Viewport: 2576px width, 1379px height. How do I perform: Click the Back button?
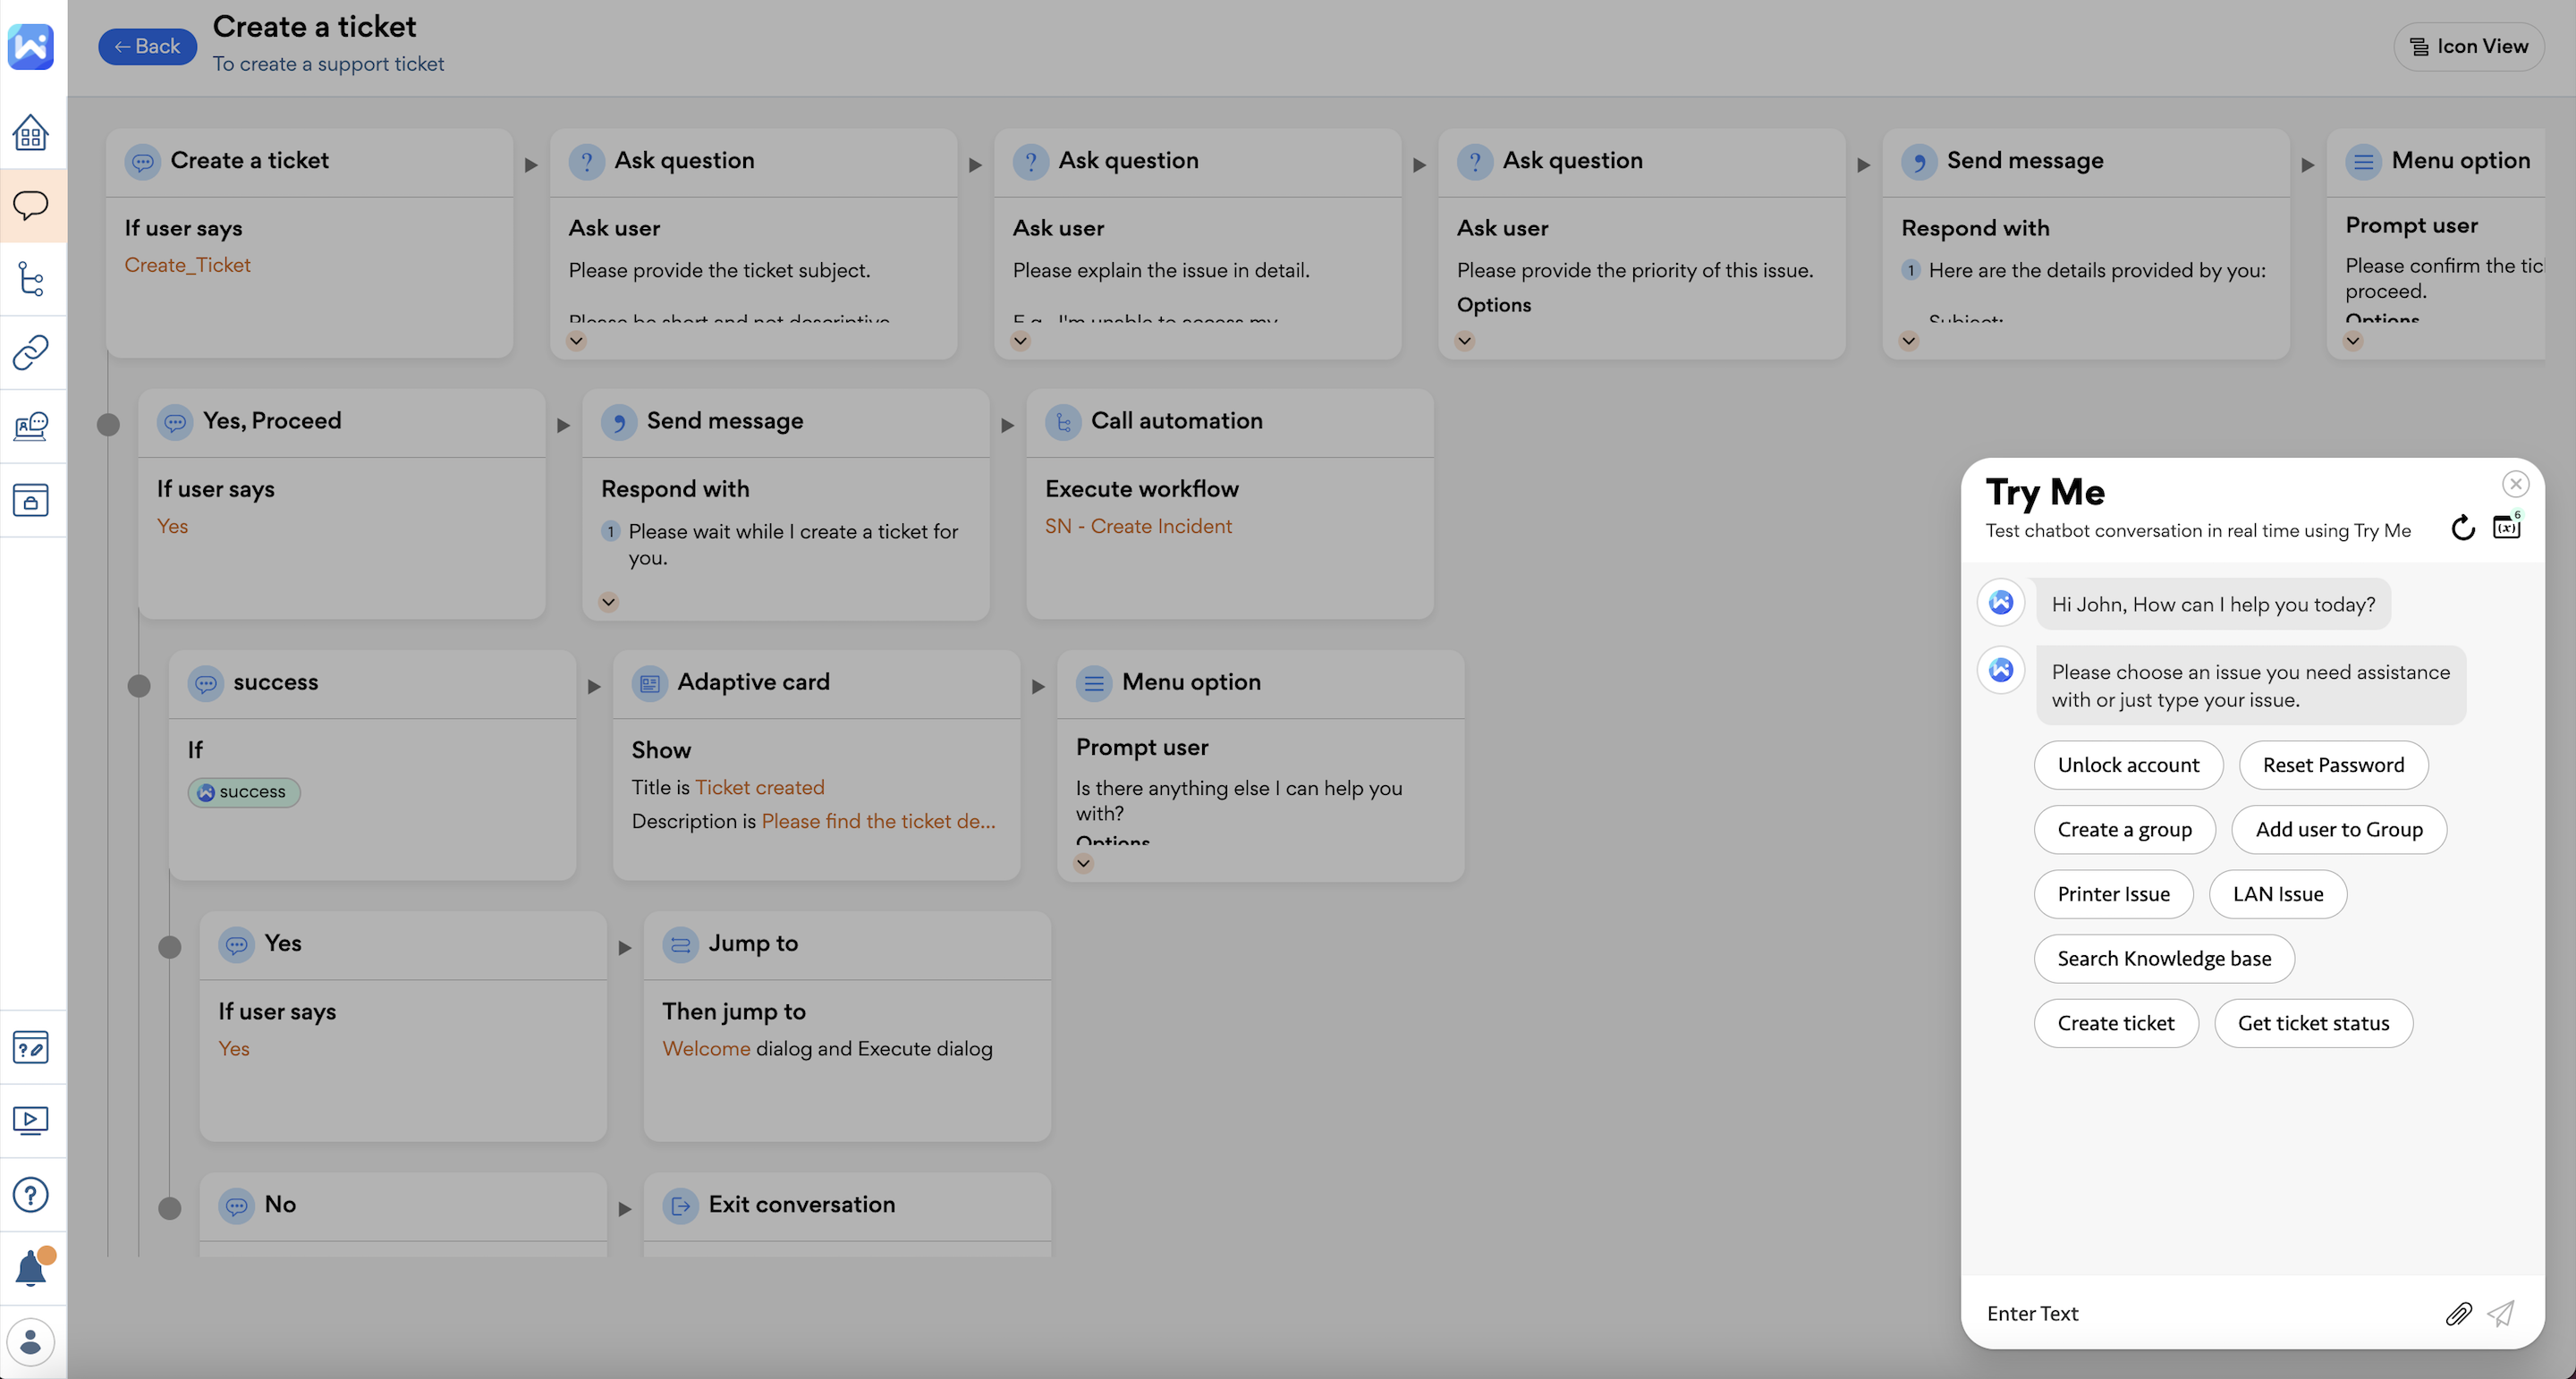(147, 46)
